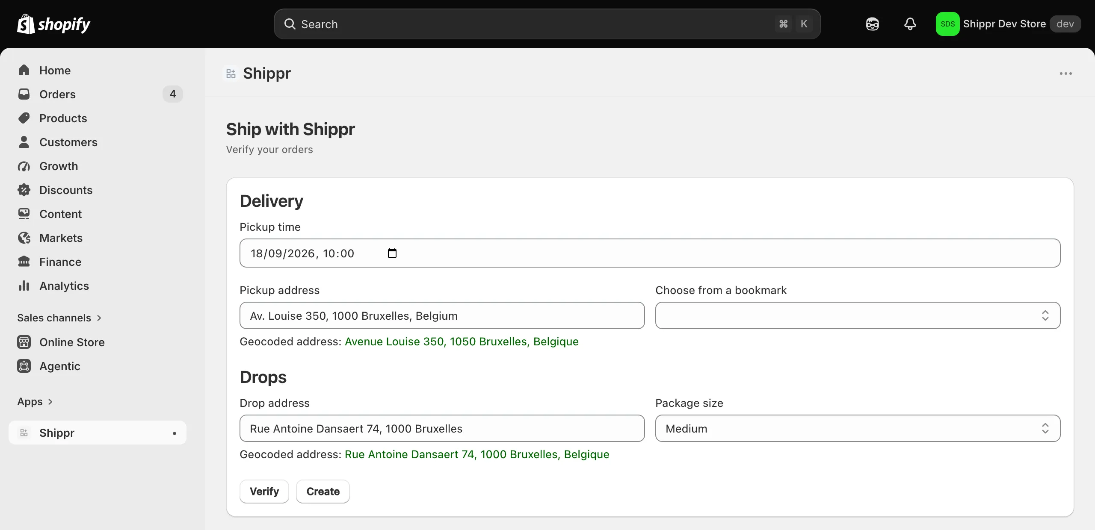Click the 'Delivery' section heading
Viewport: 1095px width, 530px height.
tap(272, 201)
